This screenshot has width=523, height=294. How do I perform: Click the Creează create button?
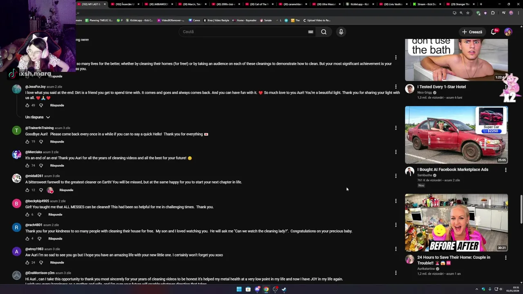tap(472, 32)
